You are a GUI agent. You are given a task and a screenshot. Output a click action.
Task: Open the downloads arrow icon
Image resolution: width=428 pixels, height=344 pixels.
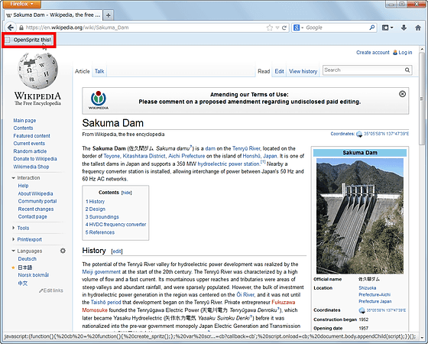pos(404,28)
